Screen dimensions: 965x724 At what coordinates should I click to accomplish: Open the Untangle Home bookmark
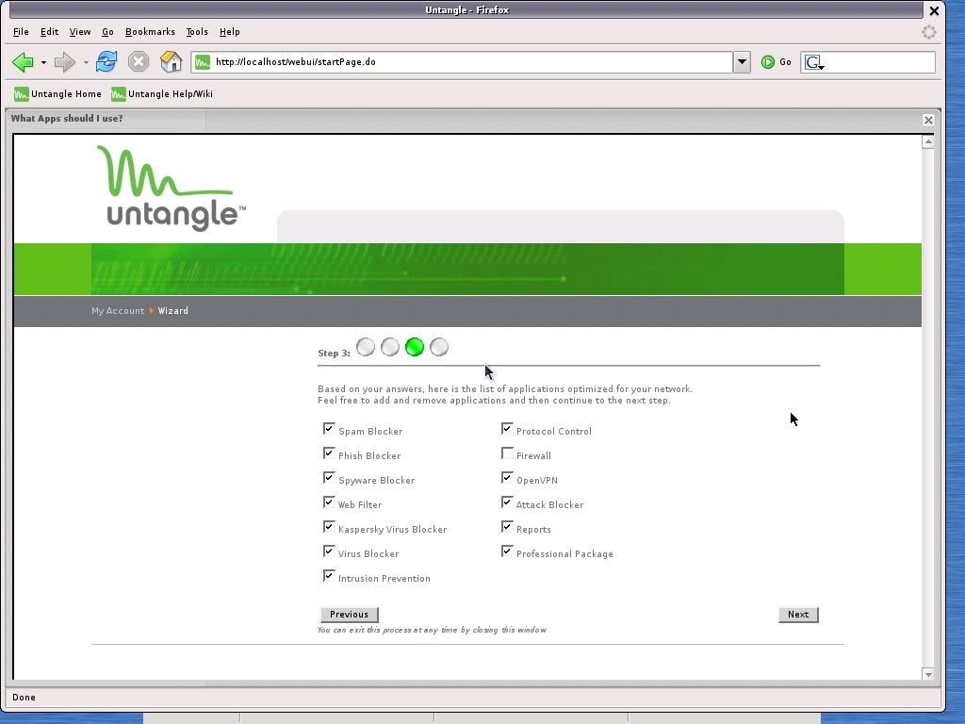click(x=57, y=94)
